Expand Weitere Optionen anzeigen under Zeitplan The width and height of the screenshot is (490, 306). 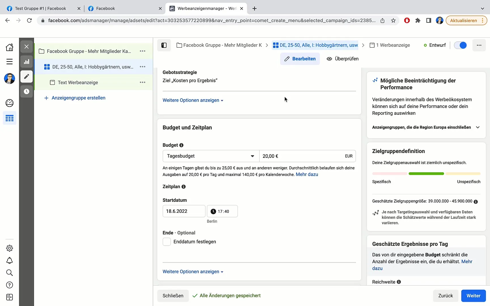pos(193,272)
